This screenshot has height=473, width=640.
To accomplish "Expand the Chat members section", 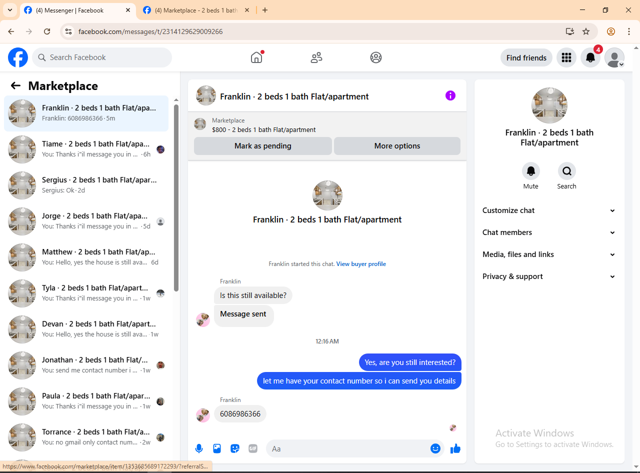I will click(549, 232).
